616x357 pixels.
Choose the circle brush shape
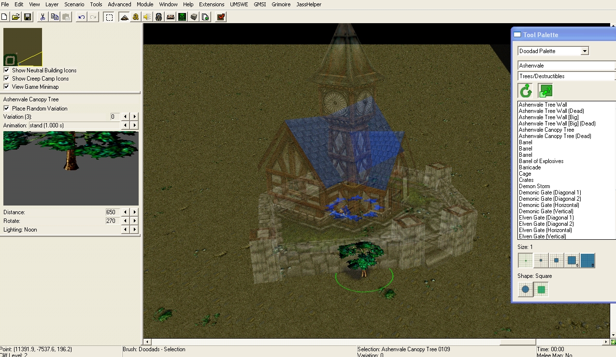526,289
